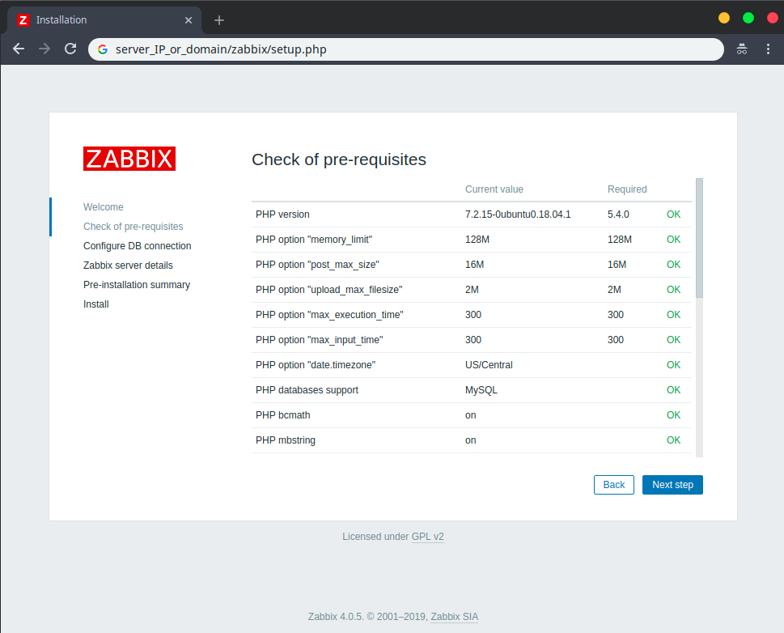Select Welcome step in sidebar
This screenshot has height=633, width=784.
coord(104,207)
